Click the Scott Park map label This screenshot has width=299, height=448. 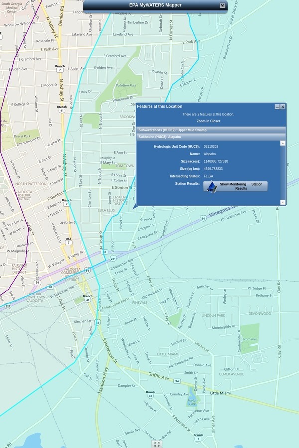(250, 339)
